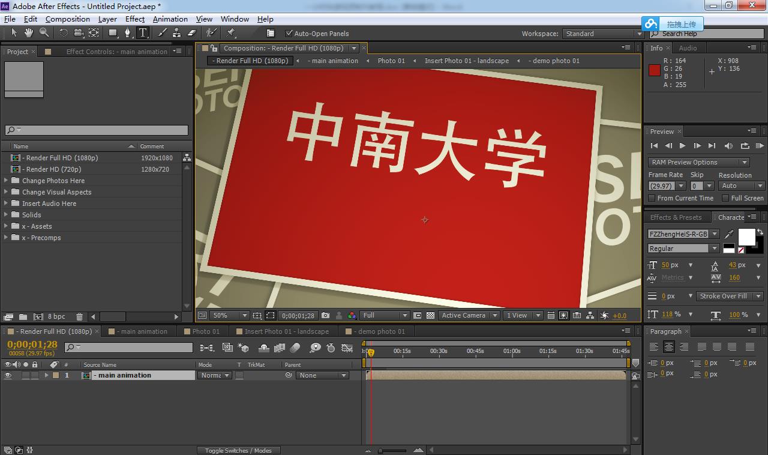Play the preview
The height and width of the screenshot is (455, 768).
682,145
